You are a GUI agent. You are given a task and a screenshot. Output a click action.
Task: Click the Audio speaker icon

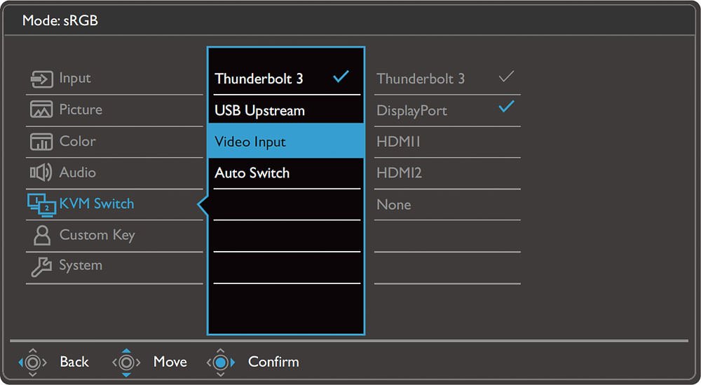(41, 173)
